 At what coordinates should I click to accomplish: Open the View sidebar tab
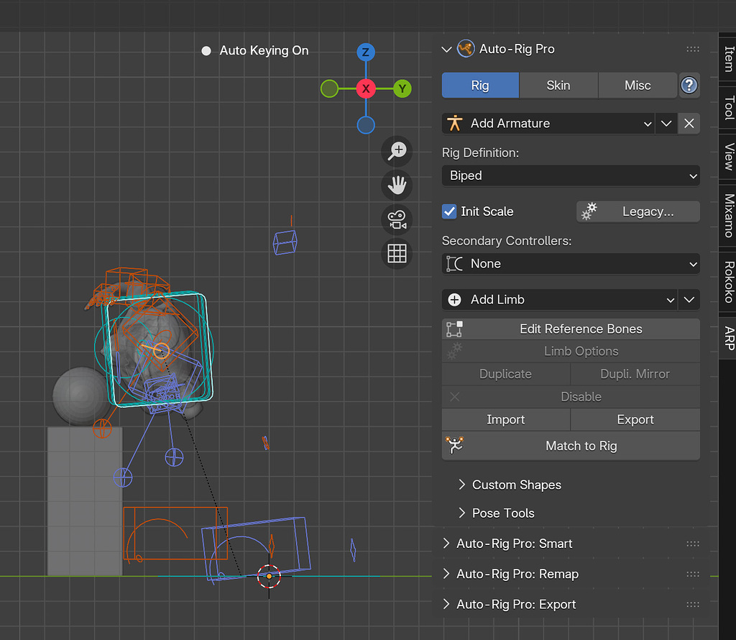coord(728,156)
